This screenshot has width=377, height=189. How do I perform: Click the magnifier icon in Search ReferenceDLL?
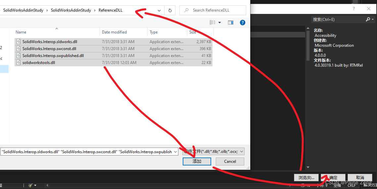(x=186, y=10)
